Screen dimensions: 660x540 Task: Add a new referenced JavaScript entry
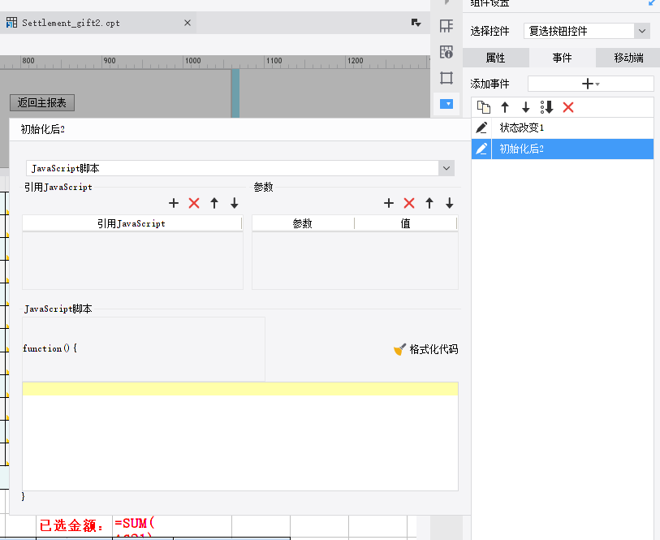click(x=174, y=203)
